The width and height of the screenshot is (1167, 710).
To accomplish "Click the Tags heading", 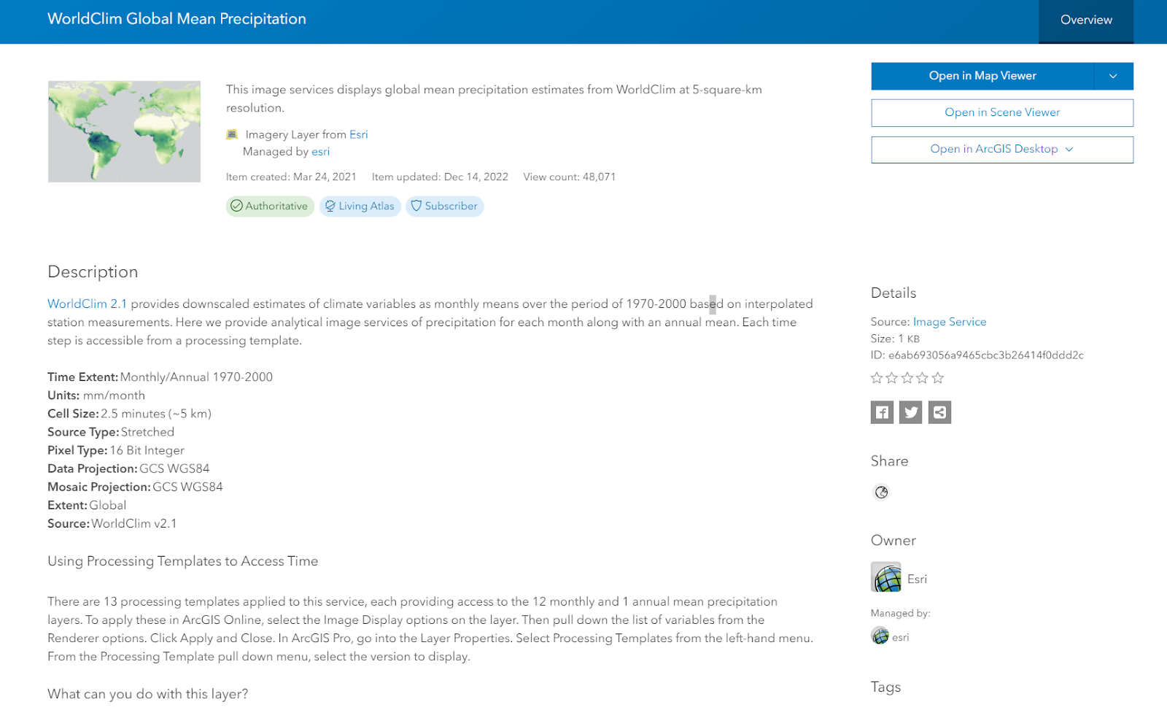I will click(x=885, y=687).
